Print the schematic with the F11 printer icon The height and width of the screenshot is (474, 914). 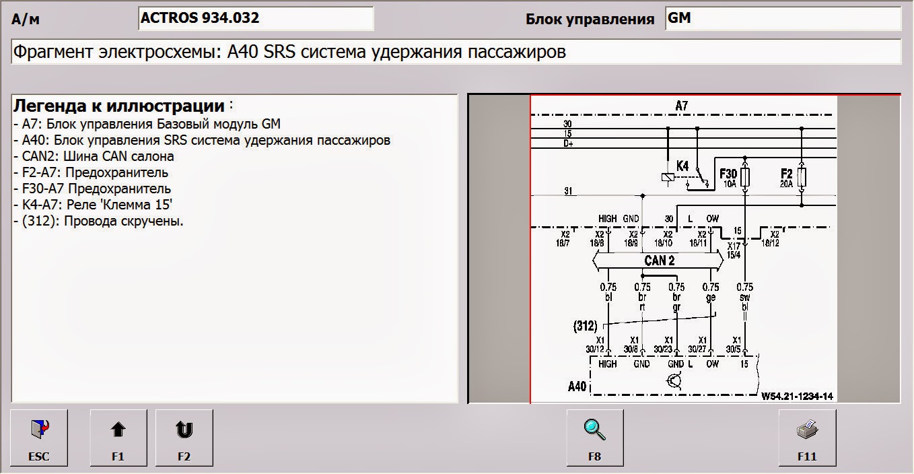click(806, 438)
